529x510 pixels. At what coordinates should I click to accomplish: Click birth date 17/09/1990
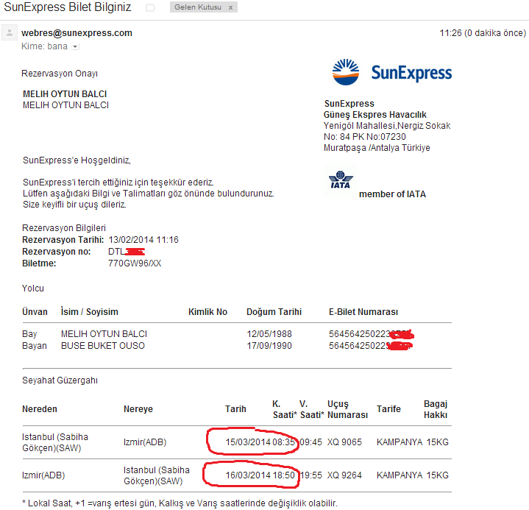(269, 346)
